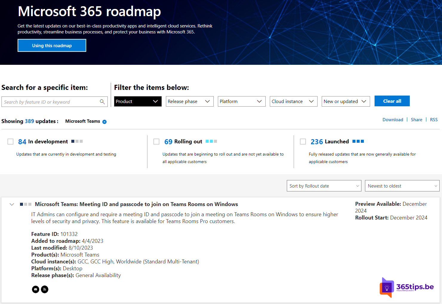Image resolution: width=442 pixels, height=304 pixels.
Task: Click the email icon for feature 101332
Action: (x=36, y=289)
